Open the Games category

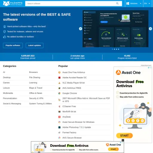6,83
